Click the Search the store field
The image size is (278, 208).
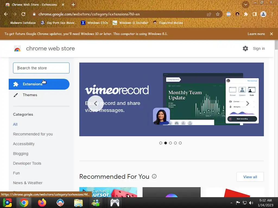coord(41,68)
